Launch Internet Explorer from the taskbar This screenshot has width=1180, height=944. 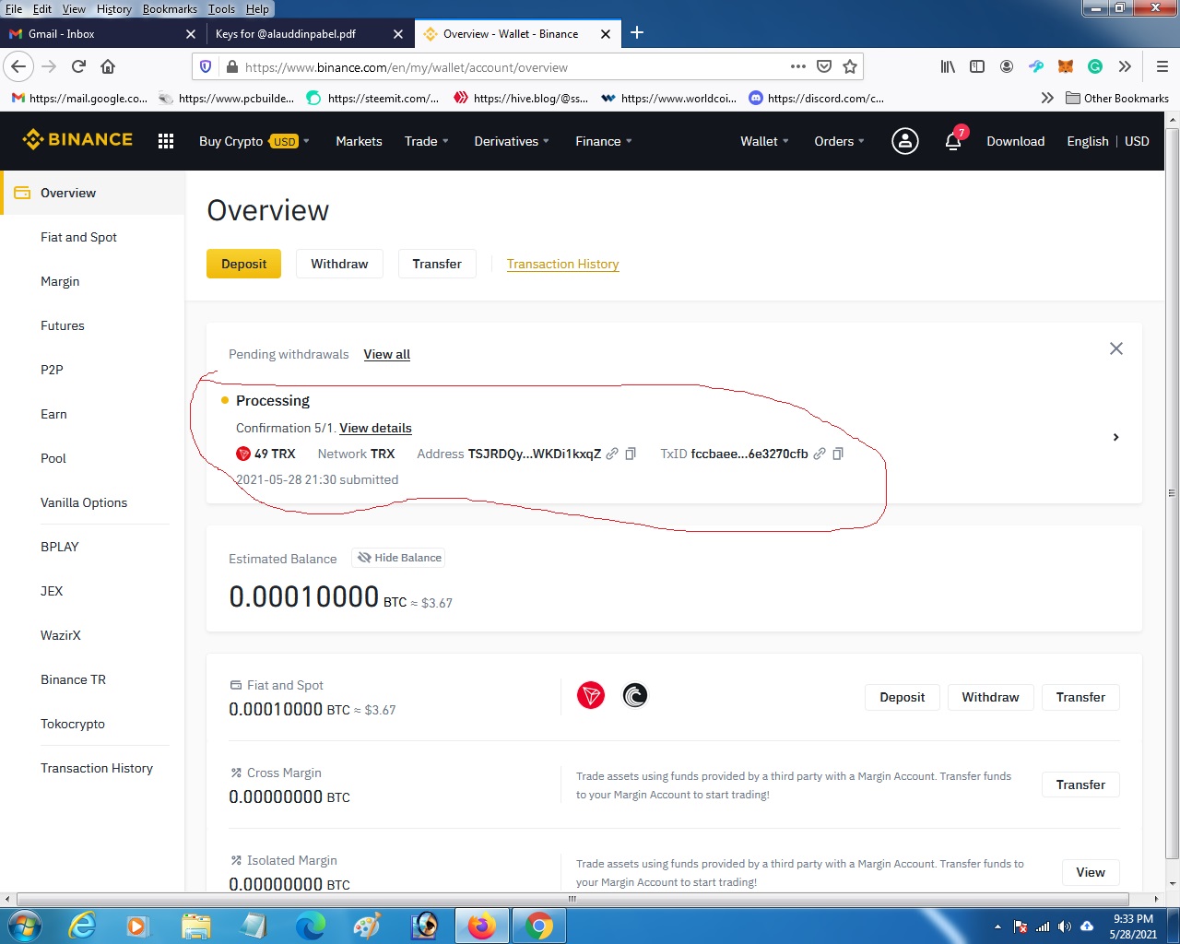click(82, 926)
